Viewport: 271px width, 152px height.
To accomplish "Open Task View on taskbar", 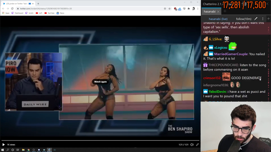I will coord(18,150).
